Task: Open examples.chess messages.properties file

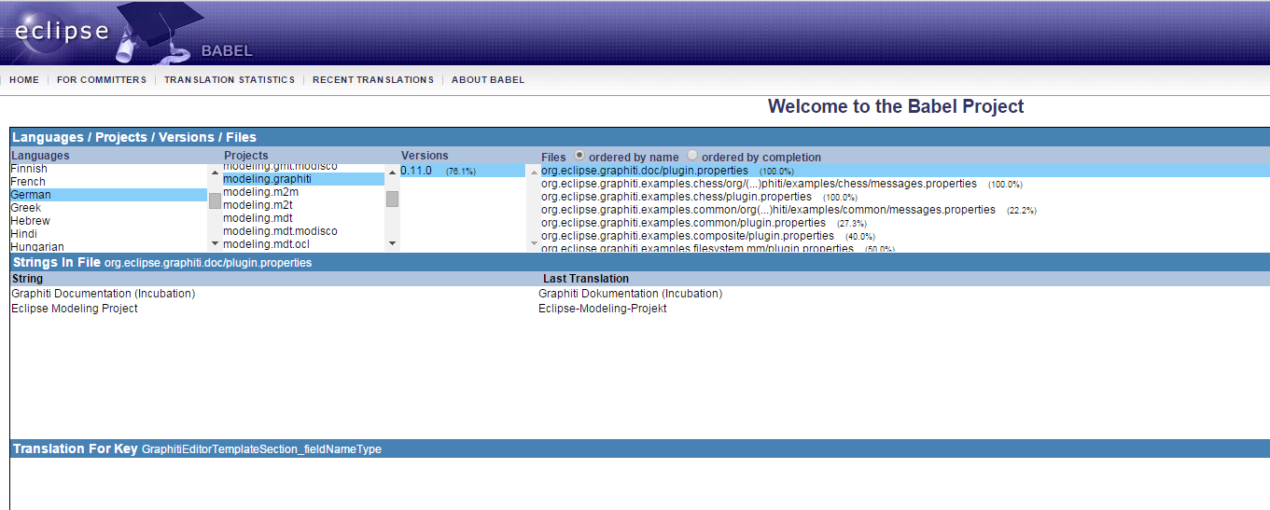Action: coord(759,184)
